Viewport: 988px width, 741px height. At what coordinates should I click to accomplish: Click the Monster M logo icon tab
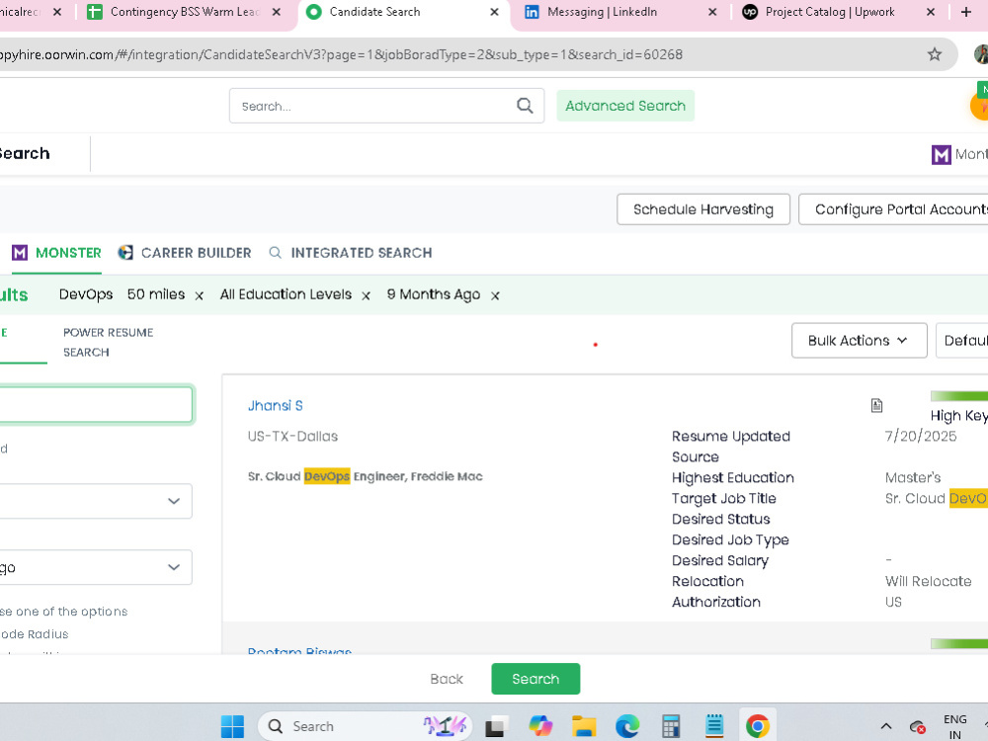pyautogui.click(x=20, y=253)
